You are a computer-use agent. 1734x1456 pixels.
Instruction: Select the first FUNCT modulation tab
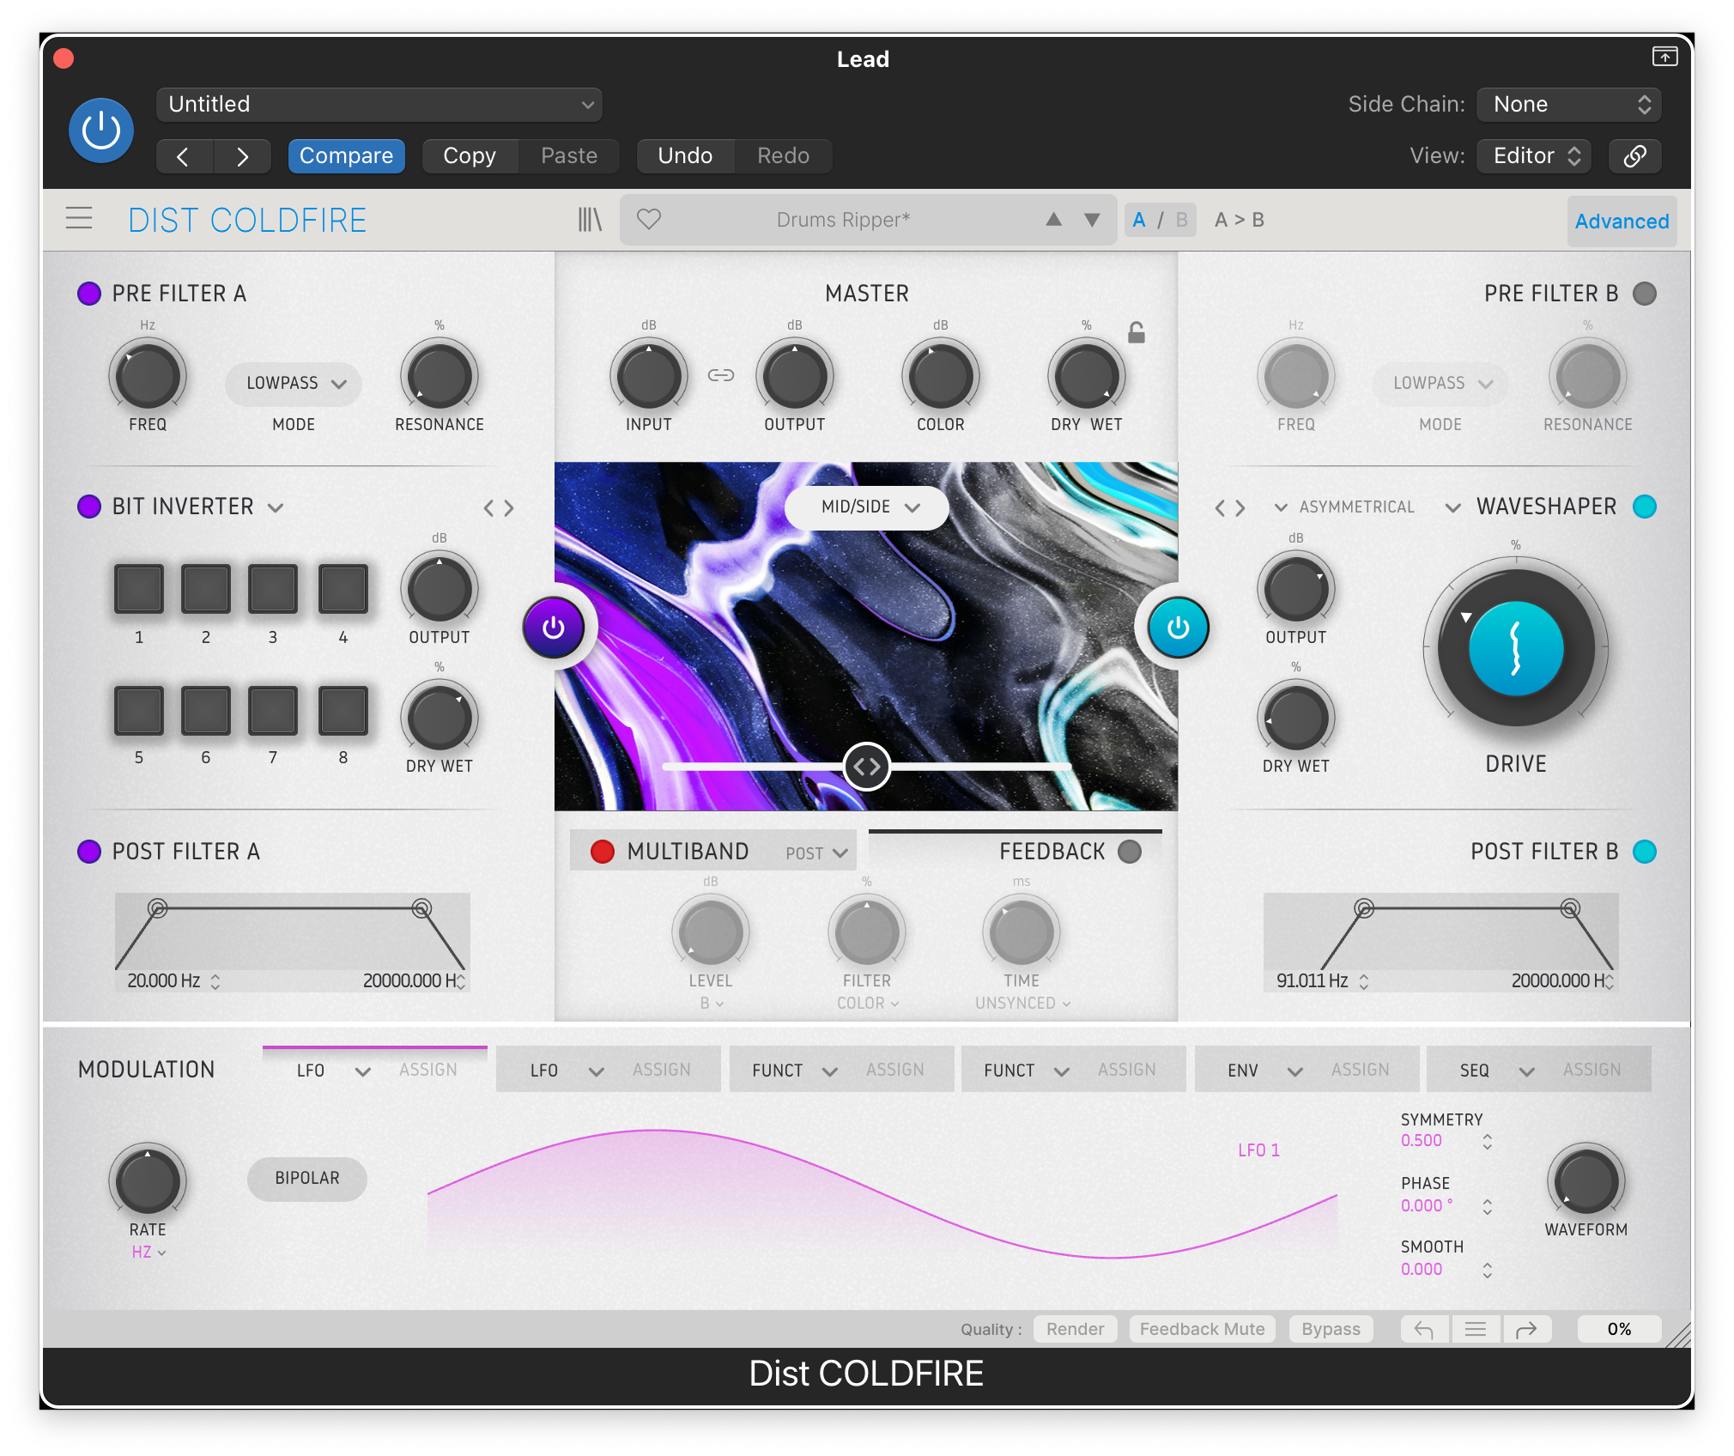point(842,1070)
